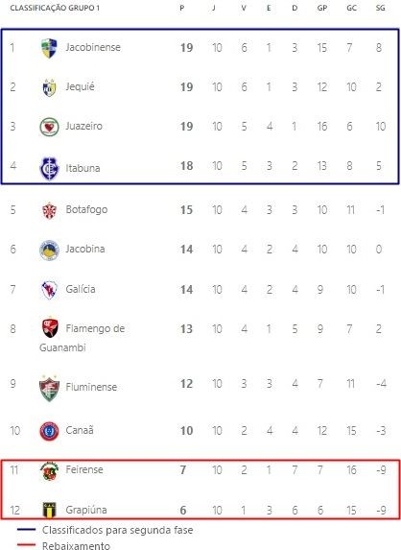This screenshot has width=401, height=550.
Task: Open the Feirense club crest
Action: [49, 471]
